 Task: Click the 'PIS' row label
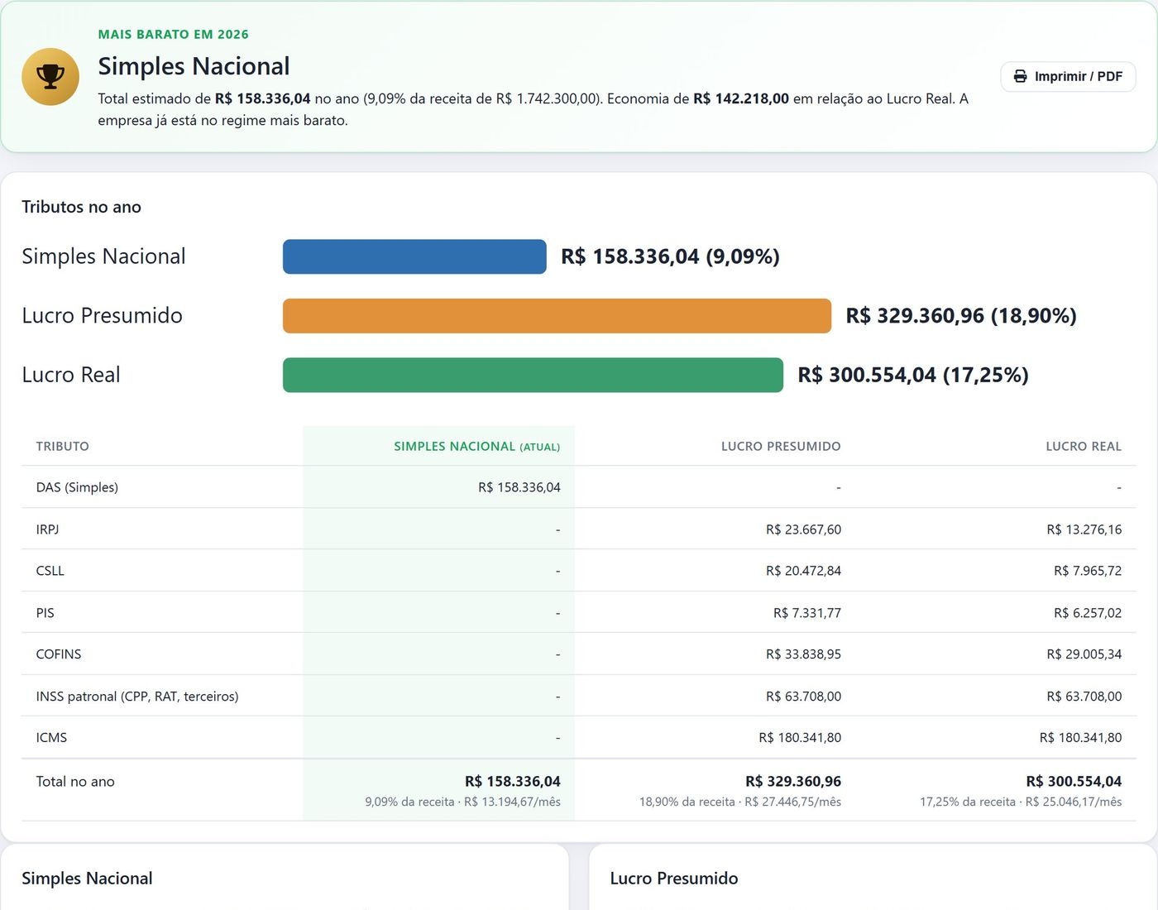pos(45,613)
